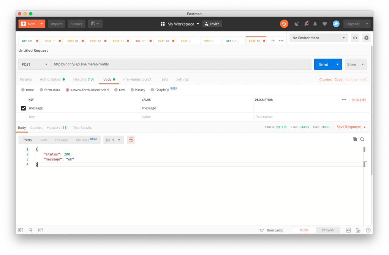
Task: Open Settings request tab
Action: [183, 79]
